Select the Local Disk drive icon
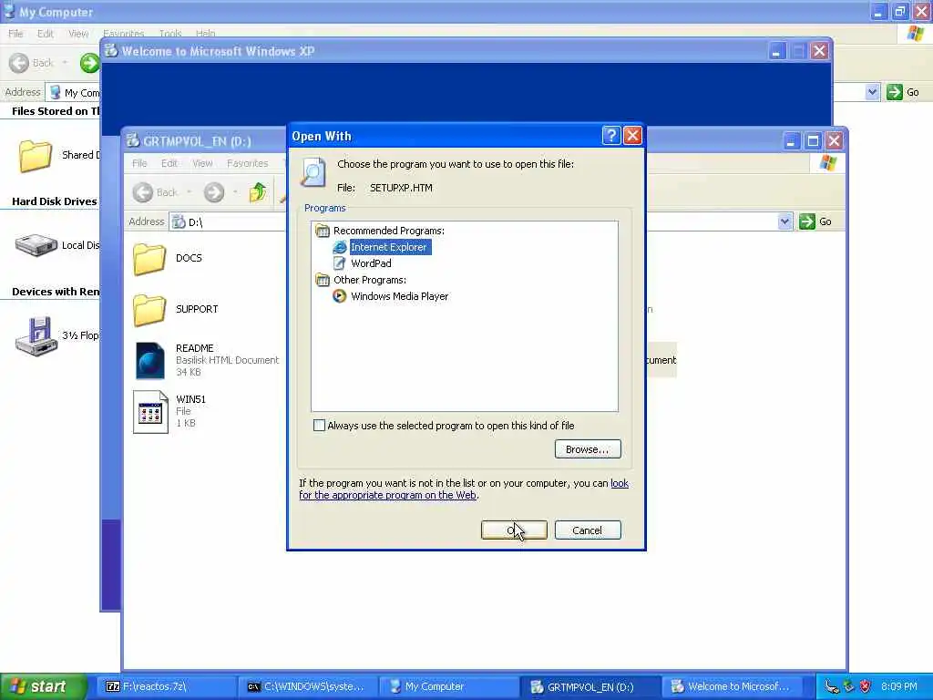933x700 pixels. tap(36, 245)
